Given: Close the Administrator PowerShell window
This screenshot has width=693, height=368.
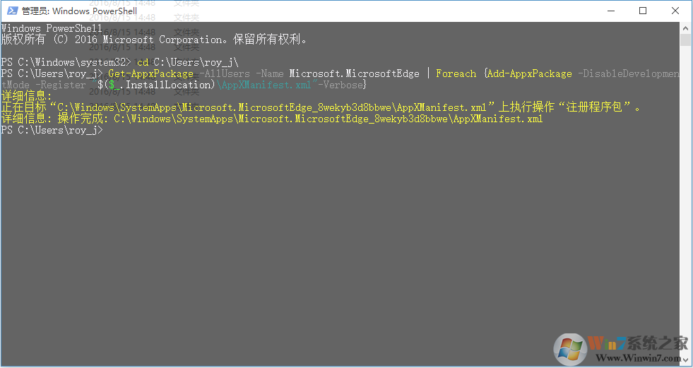Looking at the screenshot, I should [675, 11].
